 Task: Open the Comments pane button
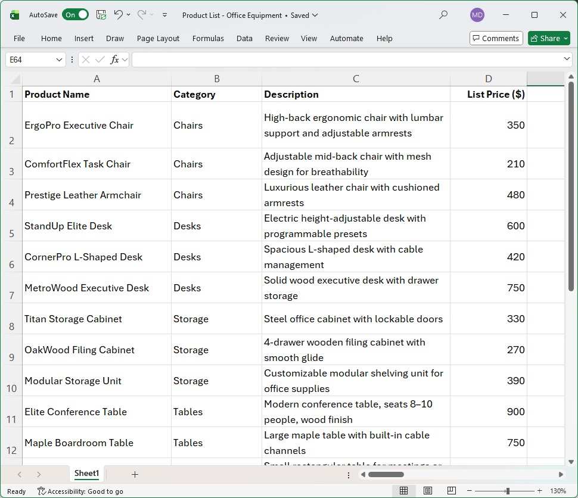(496, 38)
